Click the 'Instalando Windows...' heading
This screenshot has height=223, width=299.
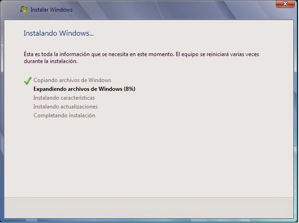click(x=59, y=33)
